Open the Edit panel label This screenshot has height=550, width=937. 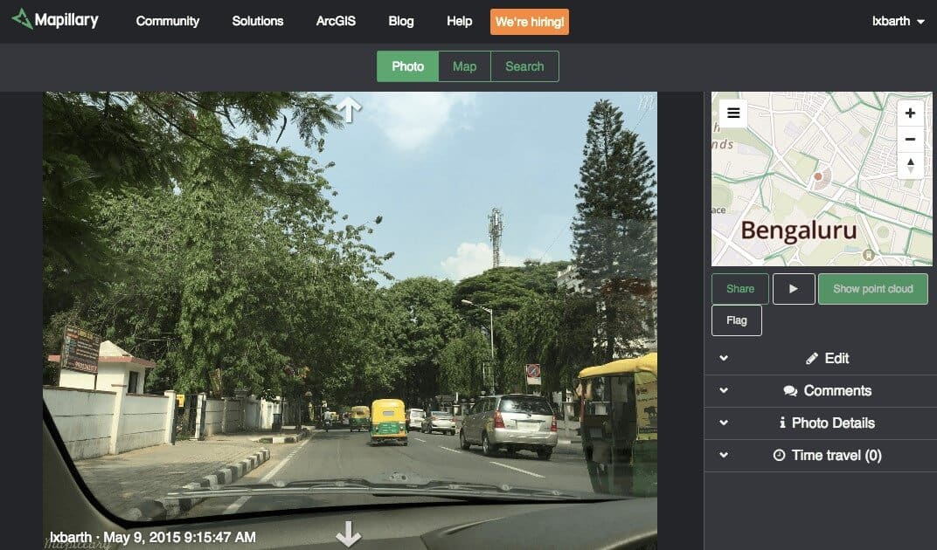(x=836, y=358)
